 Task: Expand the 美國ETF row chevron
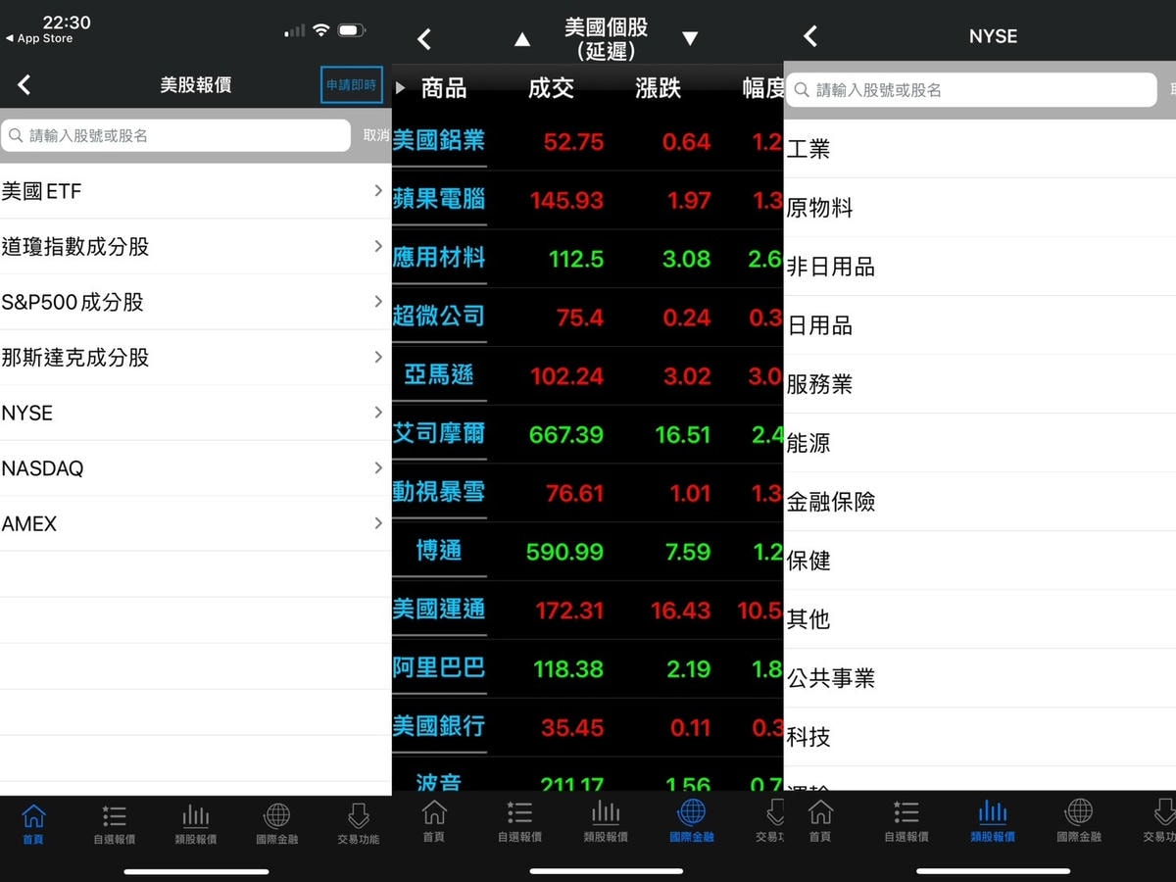click(378, 191)
